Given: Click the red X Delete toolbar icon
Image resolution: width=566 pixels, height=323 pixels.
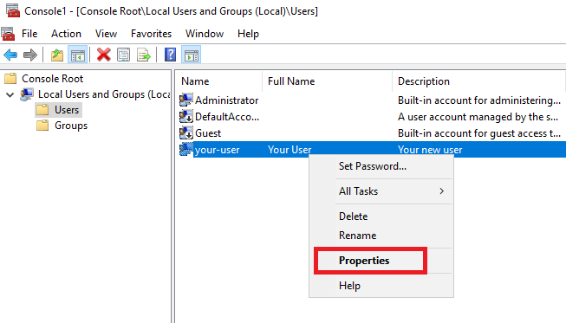Looking at the screenshot, I should [104, 55].
